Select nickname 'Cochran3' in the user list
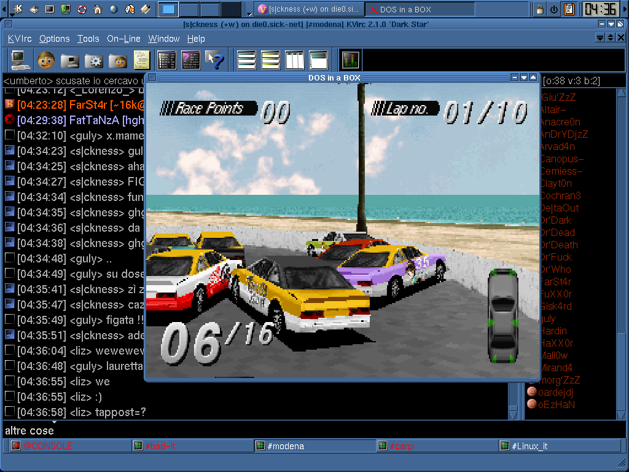 coord(561,196)
